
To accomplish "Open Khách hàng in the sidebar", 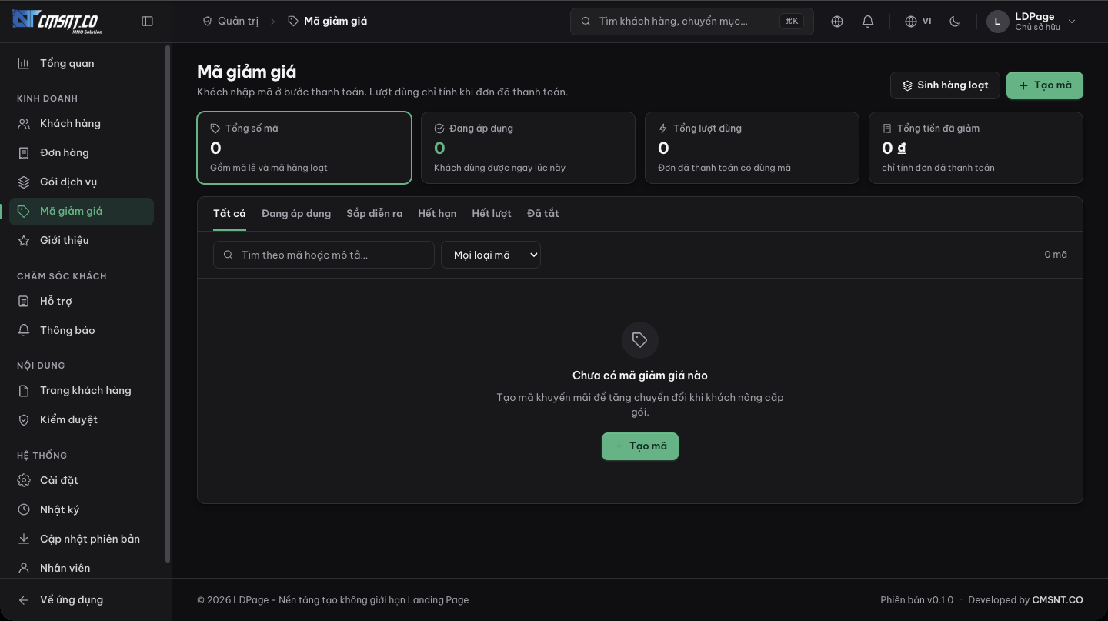I will (82, 123).
